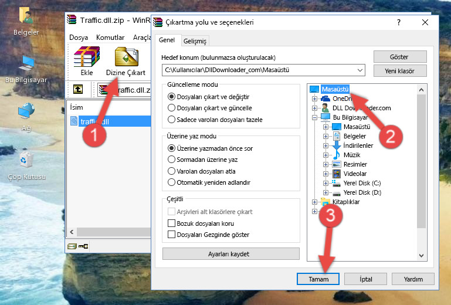This screenshot has width=451, height=305.
Task: Click the Müzik note icon in tree
Action: 336,155
